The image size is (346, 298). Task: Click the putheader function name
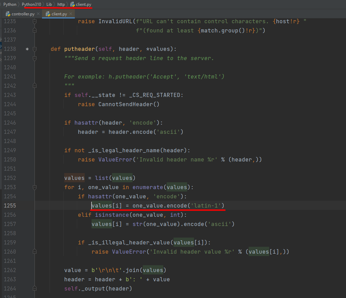(x=80, y=49)
